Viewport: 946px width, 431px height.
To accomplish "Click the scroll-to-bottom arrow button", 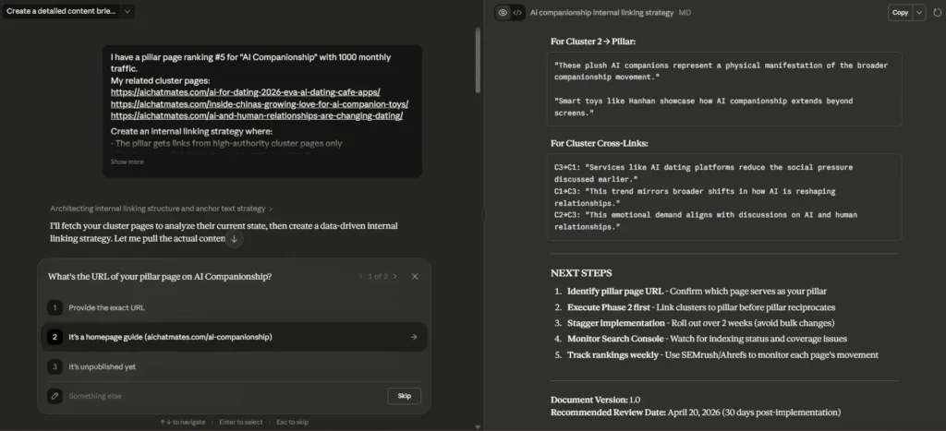I will (x=234, y=239).
